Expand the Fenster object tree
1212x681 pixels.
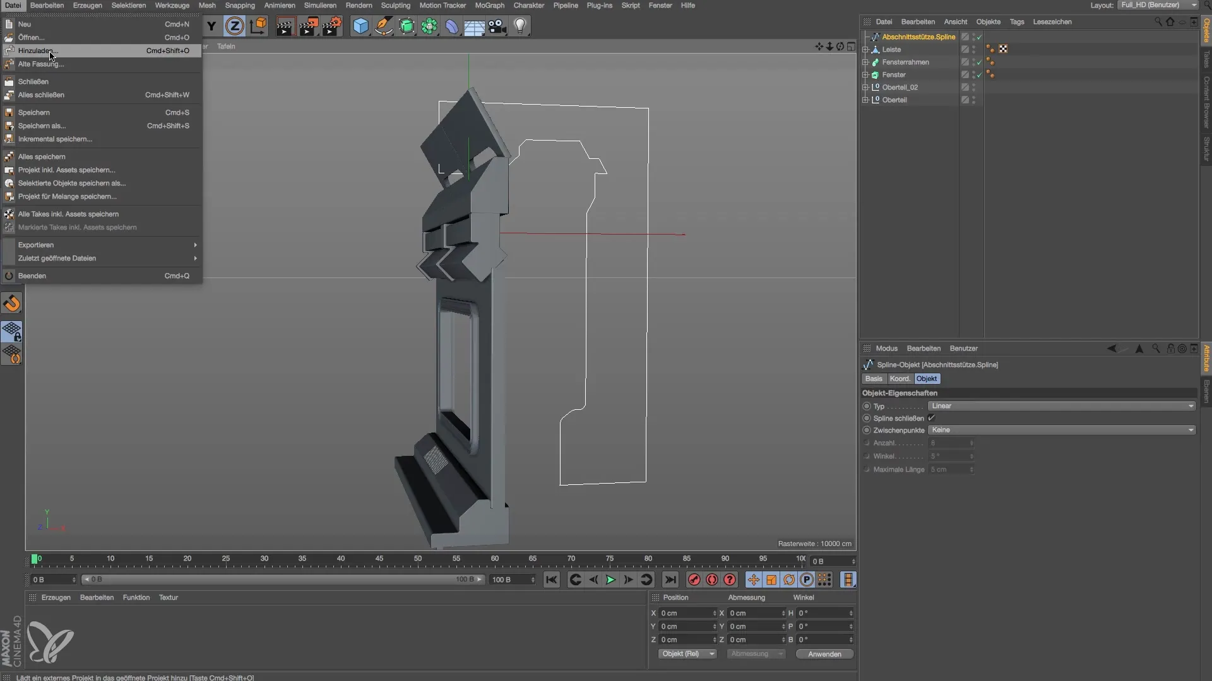tap(865, 74)
